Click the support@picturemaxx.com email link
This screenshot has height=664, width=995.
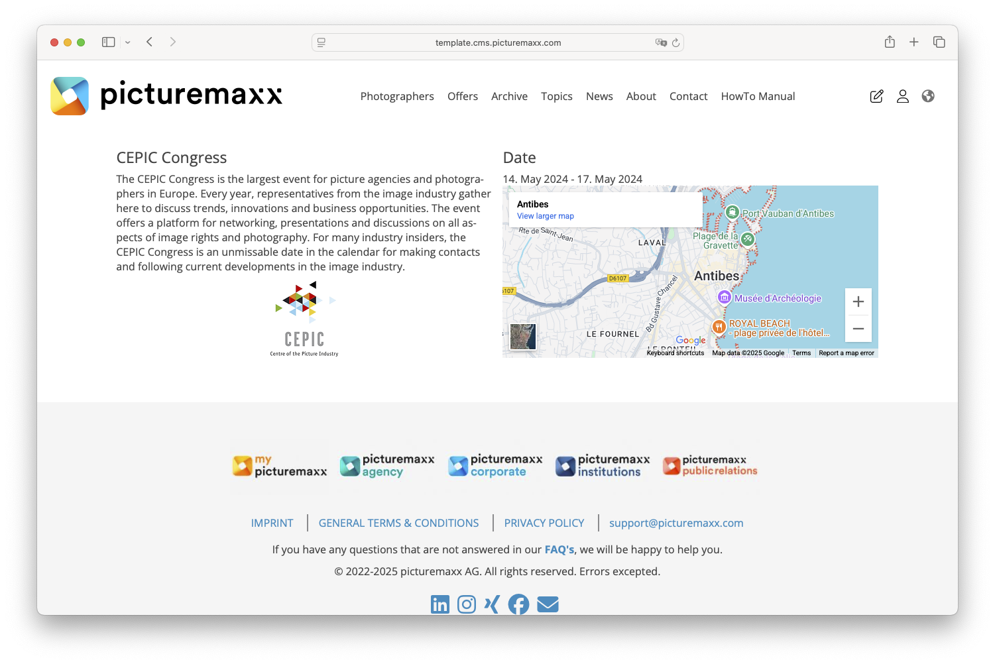pyautogui.click(x=676, y=523)
